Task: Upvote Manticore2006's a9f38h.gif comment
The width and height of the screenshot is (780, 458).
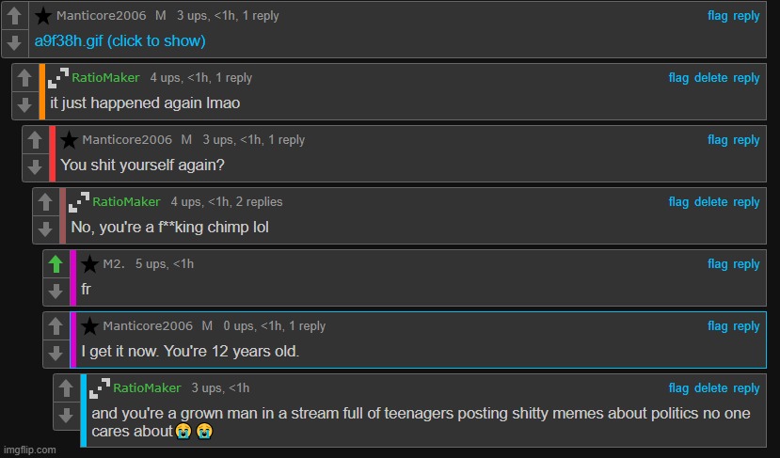Action: click(x=13, y=16)
